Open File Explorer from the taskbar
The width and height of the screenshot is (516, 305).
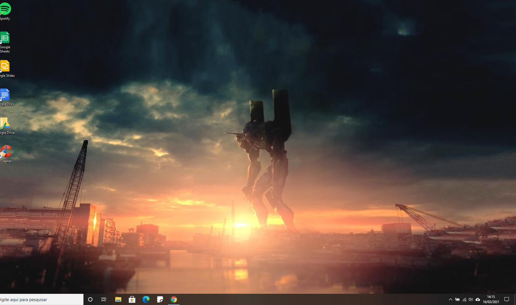point(118,299)
